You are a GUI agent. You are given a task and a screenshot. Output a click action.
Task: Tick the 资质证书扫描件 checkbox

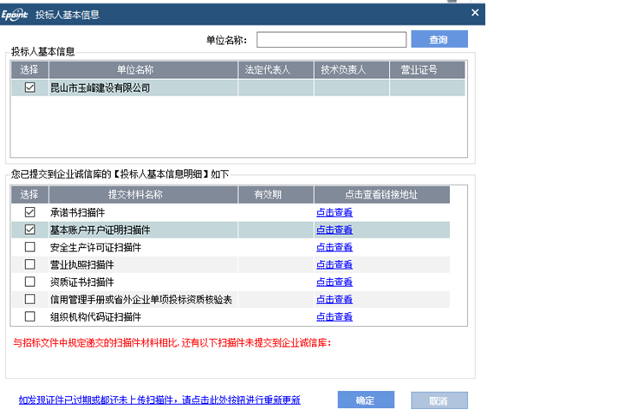click(29, 282)
